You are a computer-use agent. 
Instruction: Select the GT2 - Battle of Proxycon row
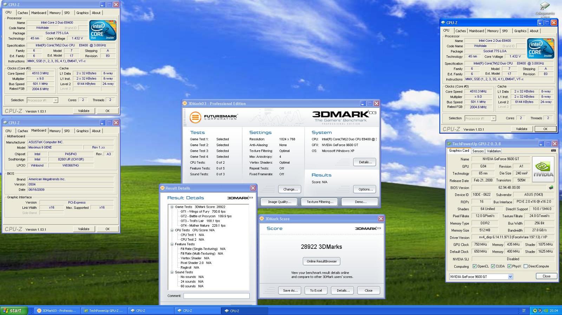(206, 216)
